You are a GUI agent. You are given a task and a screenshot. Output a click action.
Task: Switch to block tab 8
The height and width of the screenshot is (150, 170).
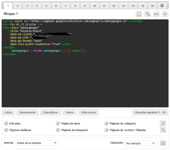(x=75, y=6)
